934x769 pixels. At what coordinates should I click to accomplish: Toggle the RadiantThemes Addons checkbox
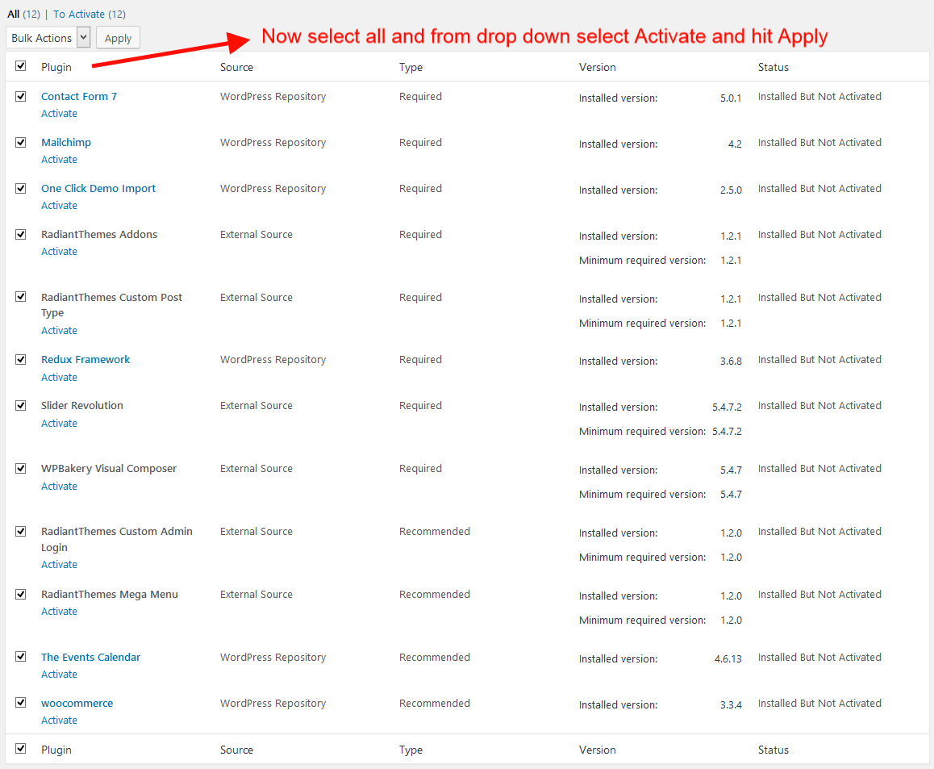point(20,234)
